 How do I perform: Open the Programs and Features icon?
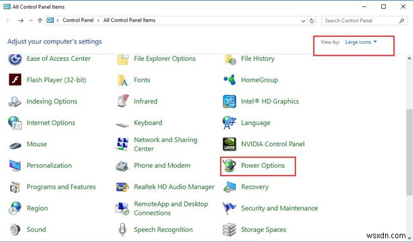15,187
